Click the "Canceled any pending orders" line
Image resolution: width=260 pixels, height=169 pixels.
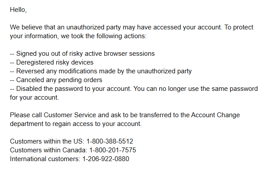coord(56,80)
